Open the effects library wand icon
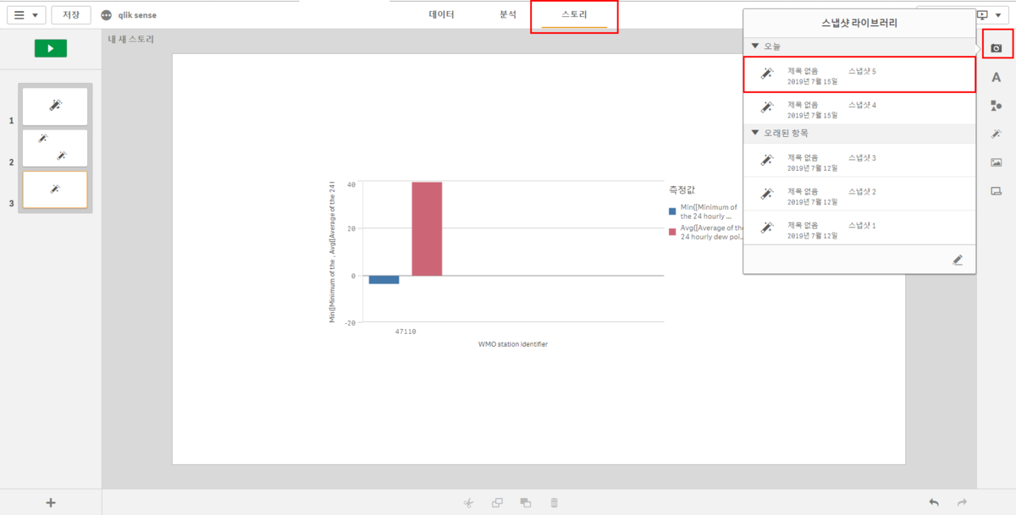 (x=997, y=134)
